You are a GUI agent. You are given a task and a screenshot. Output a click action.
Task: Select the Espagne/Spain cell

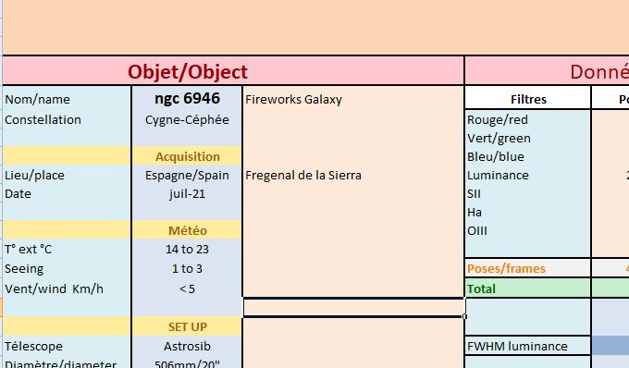point(187,175)
